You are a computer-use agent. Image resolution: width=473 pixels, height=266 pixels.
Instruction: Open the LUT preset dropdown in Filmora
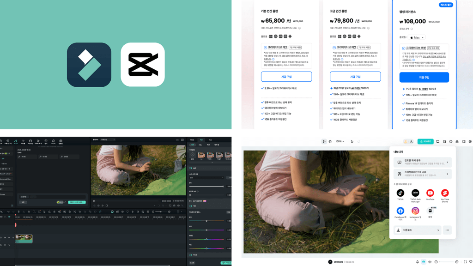point(206,178)
